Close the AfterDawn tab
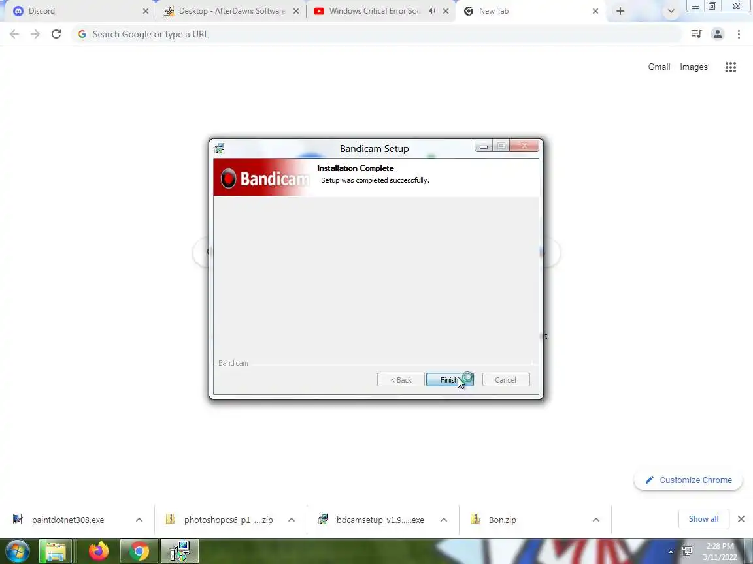Image resolution: width=753 pixels, height=564 pixels. (296, 11)
